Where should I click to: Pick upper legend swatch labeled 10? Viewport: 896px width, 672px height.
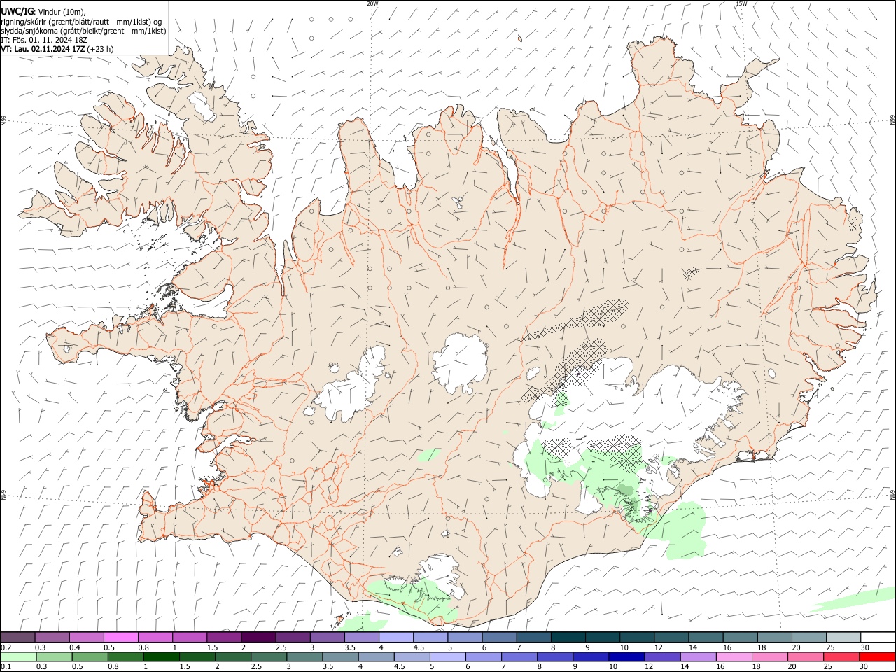click(636, 637)
